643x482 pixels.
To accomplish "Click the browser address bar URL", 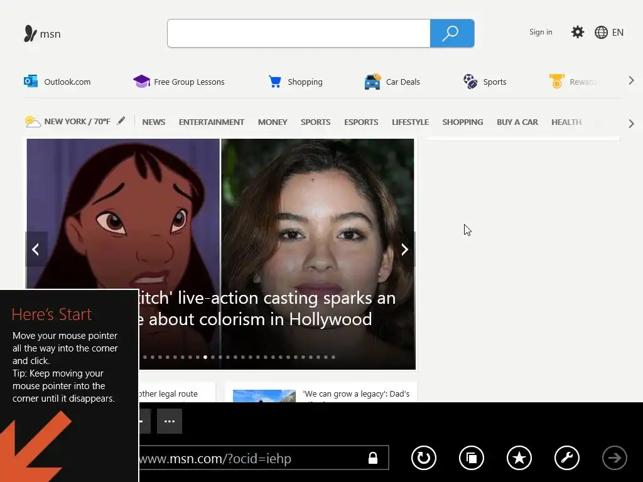I will coord(215,458).
